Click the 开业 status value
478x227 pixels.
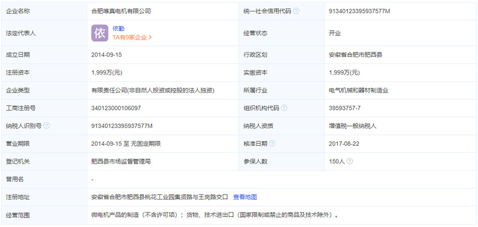(x=335, y=33)
